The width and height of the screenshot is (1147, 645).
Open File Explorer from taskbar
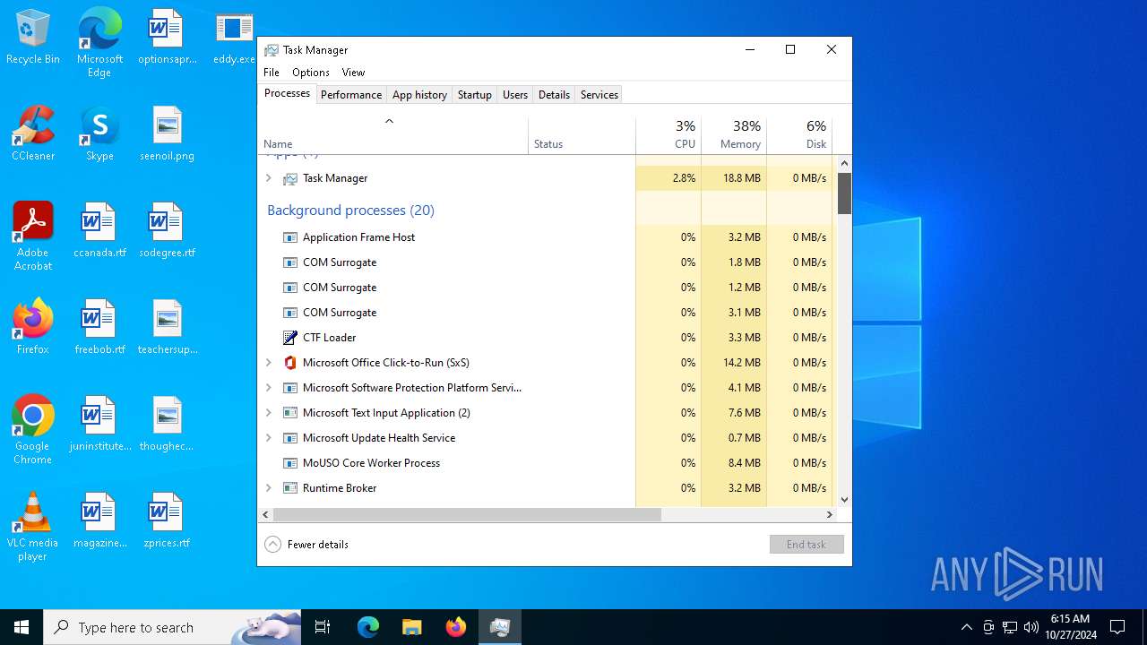411,627
